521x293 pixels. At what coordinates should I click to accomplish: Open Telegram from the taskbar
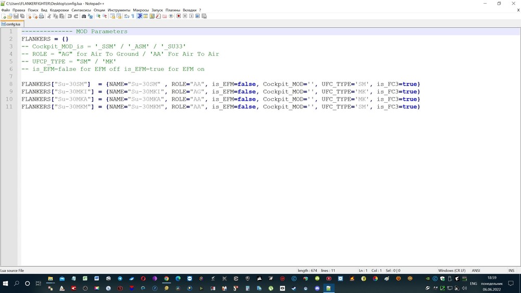[x=120, y=279]
